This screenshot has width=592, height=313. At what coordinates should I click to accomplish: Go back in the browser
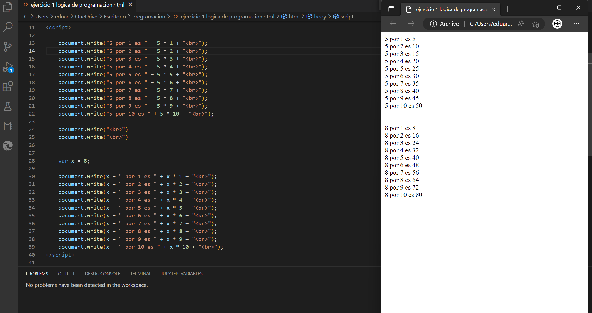click(x=393, y=24)
